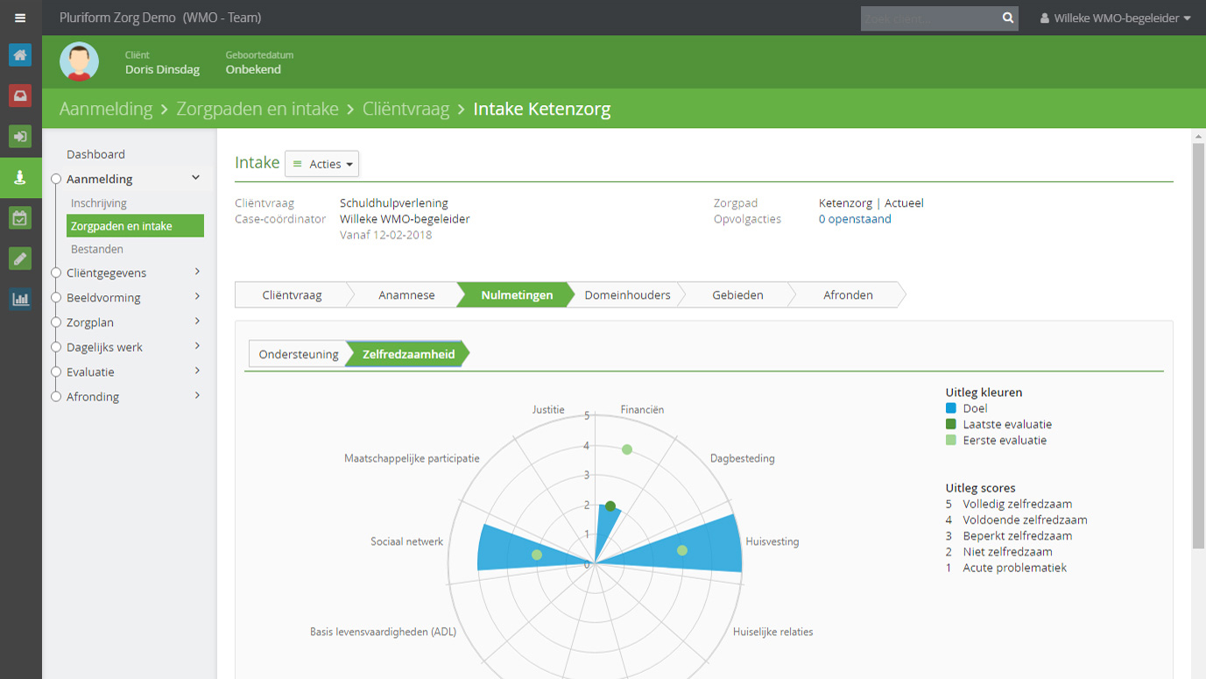Open Willeke WMO-begeleider user menu

click(1116, 18)
